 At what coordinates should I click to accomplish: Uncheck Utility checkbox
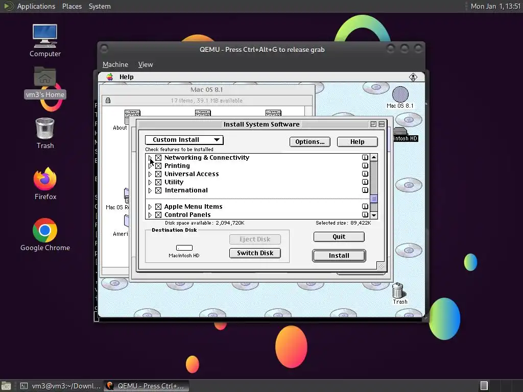tap(158, 182)
